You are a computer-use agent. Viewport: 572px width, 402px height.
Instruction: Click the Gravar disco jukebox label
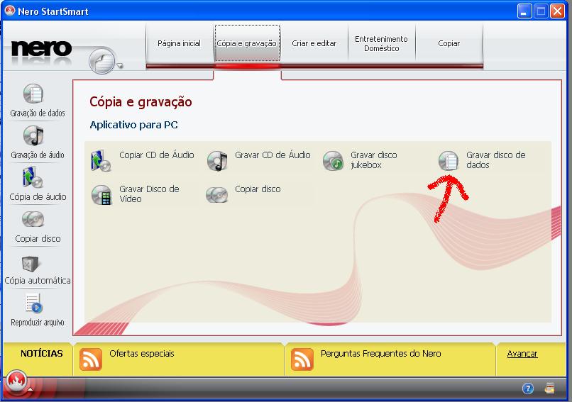pyautogui.click(x=374, y=160)
